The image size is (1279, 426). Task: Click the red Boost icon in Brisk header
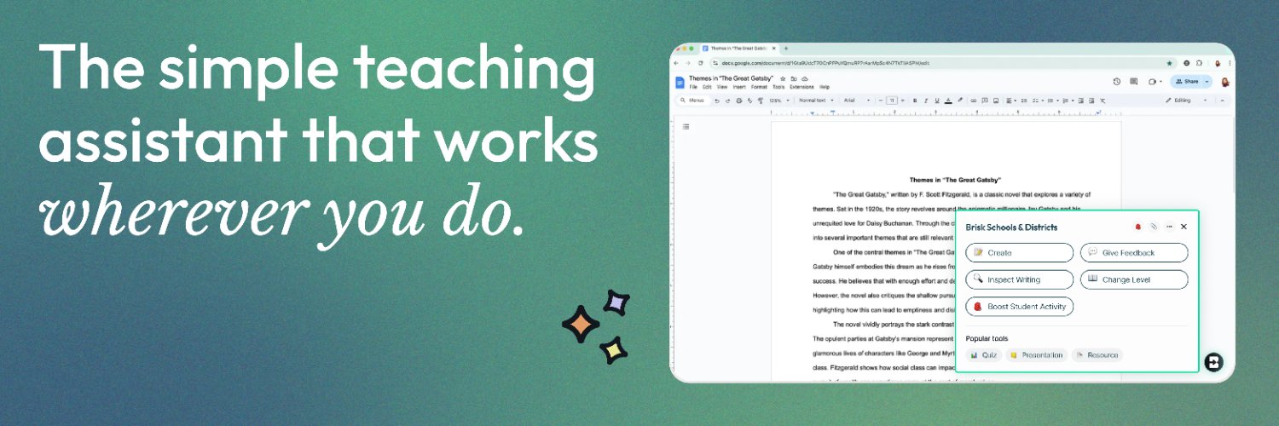tap(1137, 227)
